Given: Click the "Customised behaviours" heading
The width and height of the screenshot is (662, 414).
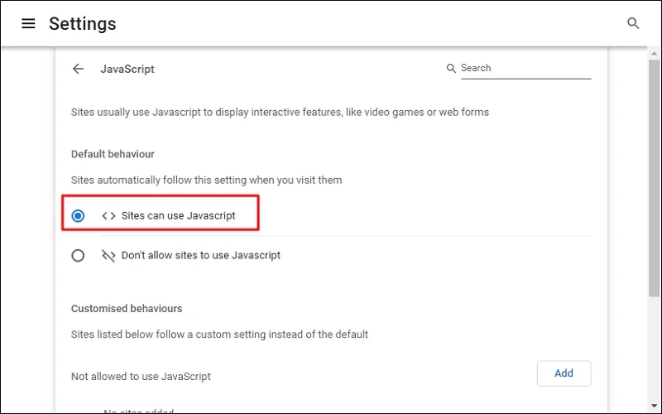Looking at the screenshot, I should (x=127, y=308).
